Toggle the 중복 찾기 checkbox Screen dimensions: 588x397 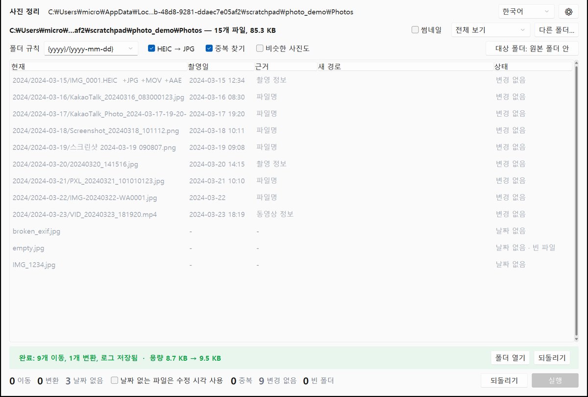tap(225, 49)
